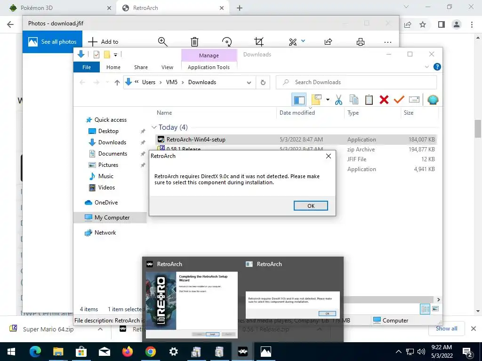Click the Search Downloads field
The image size is (482, 361).
pos(356,82)
